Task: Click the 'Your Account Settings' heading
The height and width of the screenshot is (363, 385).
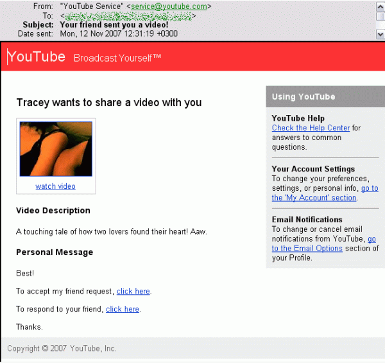Action: 313,169
